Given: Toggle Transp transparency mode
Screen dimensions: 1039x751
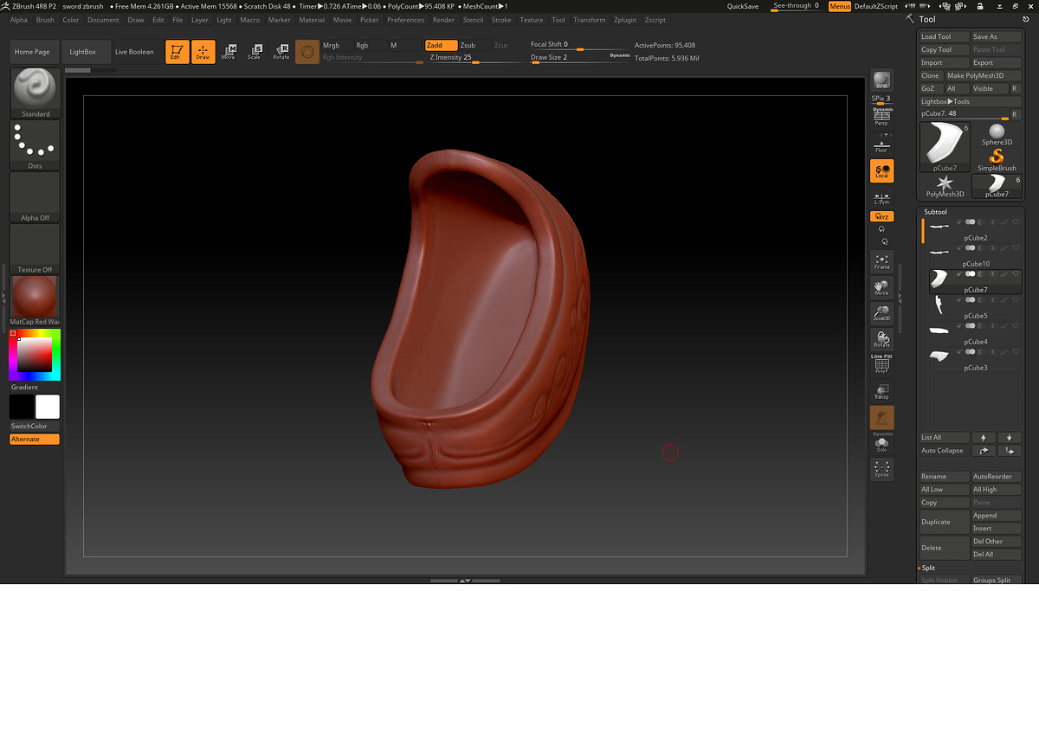Looking at the screenshot, I should click(881, 391).
